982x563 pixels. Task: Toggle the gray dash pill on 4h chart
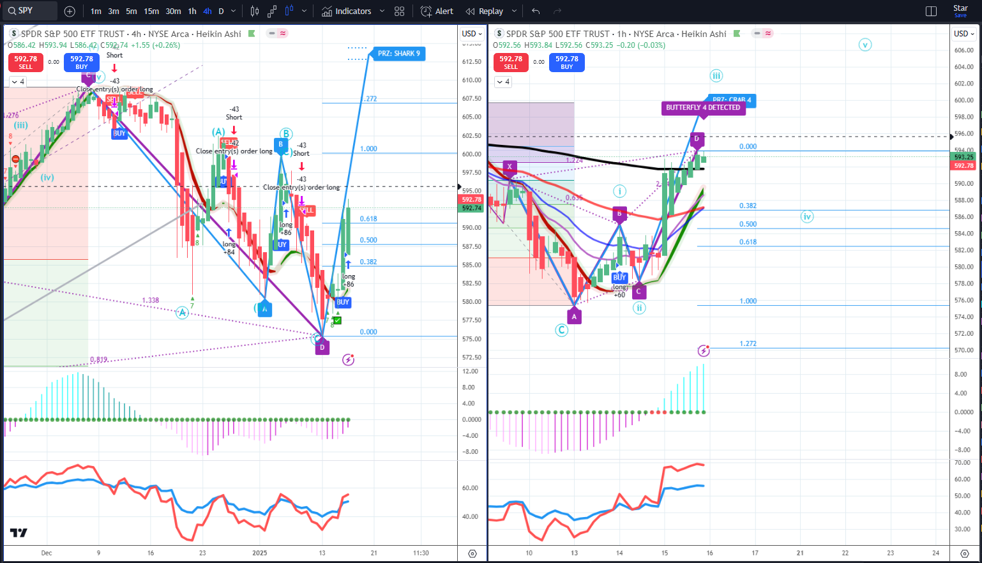pos(272,33)
